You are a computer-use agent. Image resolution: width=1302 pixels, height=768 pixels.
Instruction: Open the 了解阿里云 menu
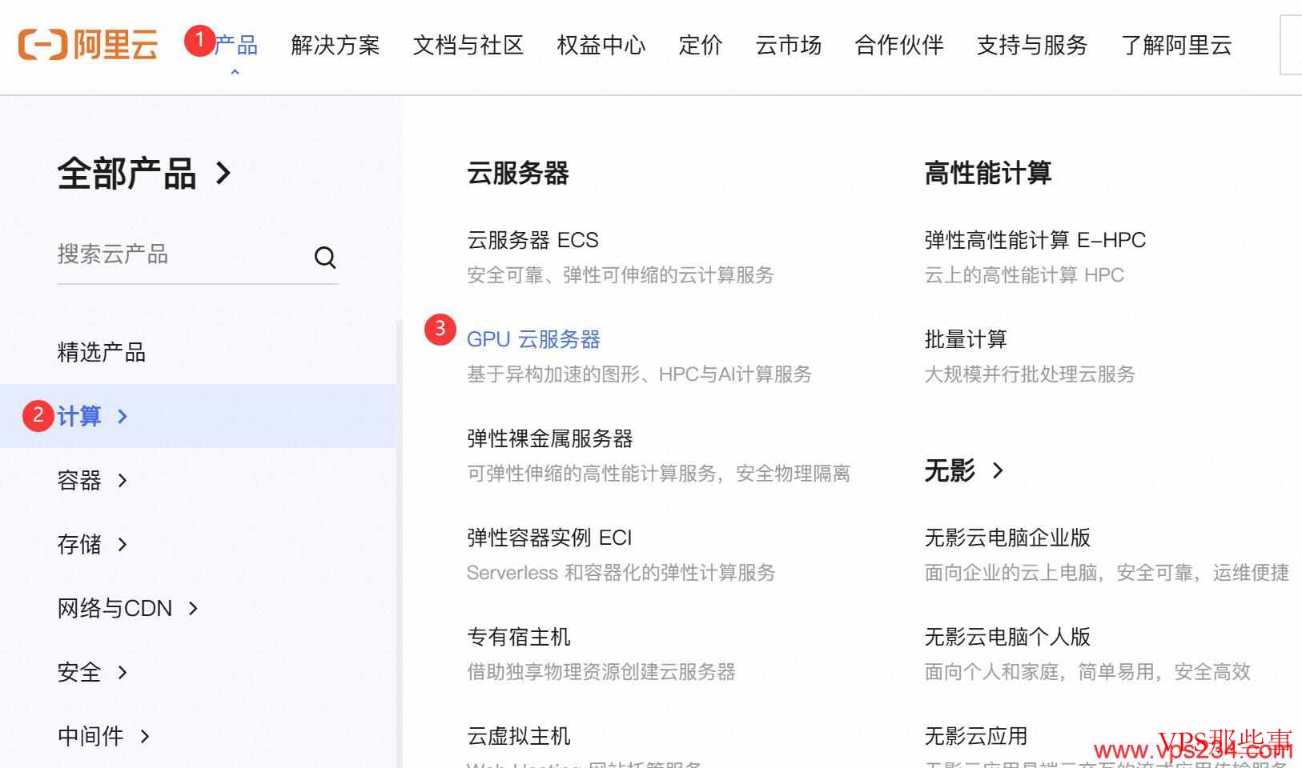[x=1176, y=45]
